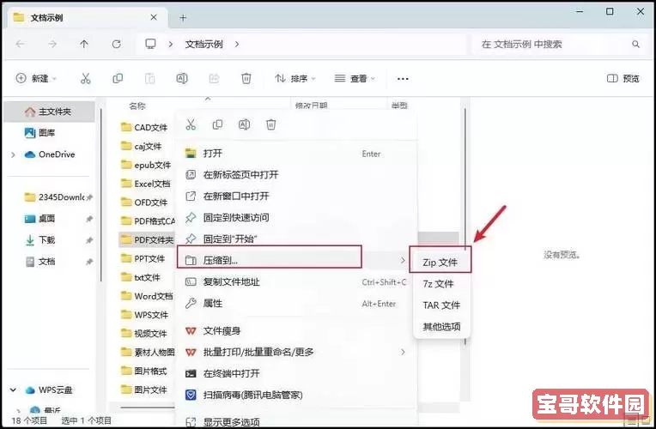Click the computer icon in address bar
This screenshot has height=429, width=656.
(150, 44)
